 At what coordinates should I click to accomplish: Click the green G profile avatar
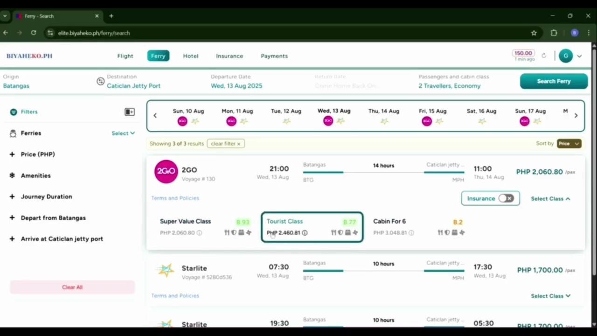566,56
